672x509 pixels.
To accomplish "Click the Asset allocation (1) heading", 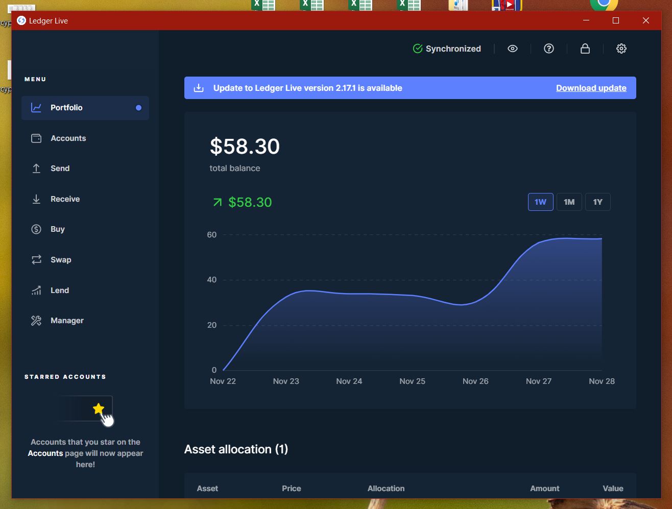I will coord(236,449).
